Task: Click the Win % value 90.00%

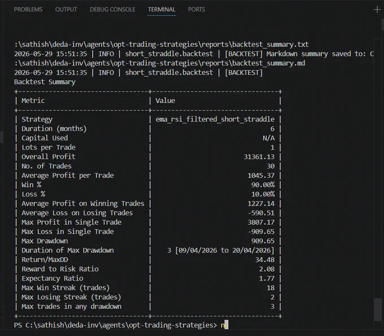Action: [x=263, y=185]
